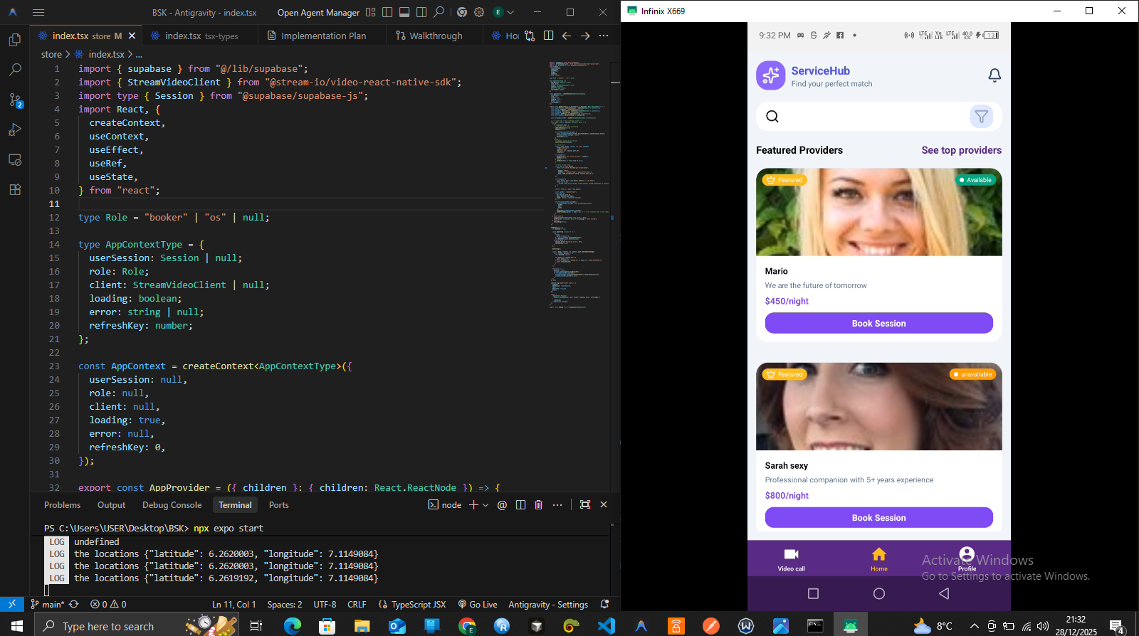Kill terminal using the trash icon
Screen dimensions: 1139x636
[x=538, y=505]
